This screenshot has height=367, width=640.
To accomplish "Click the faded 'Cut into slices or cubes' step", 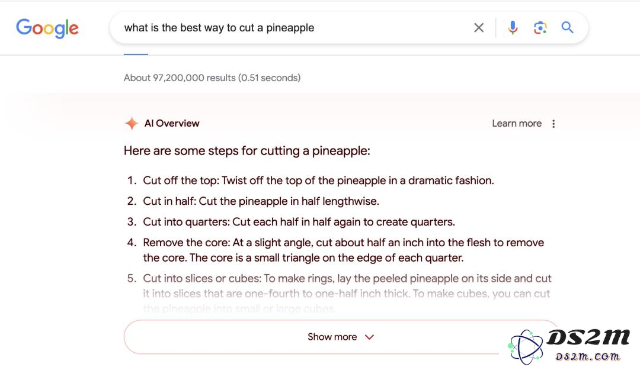I will (x=347, y=294).
